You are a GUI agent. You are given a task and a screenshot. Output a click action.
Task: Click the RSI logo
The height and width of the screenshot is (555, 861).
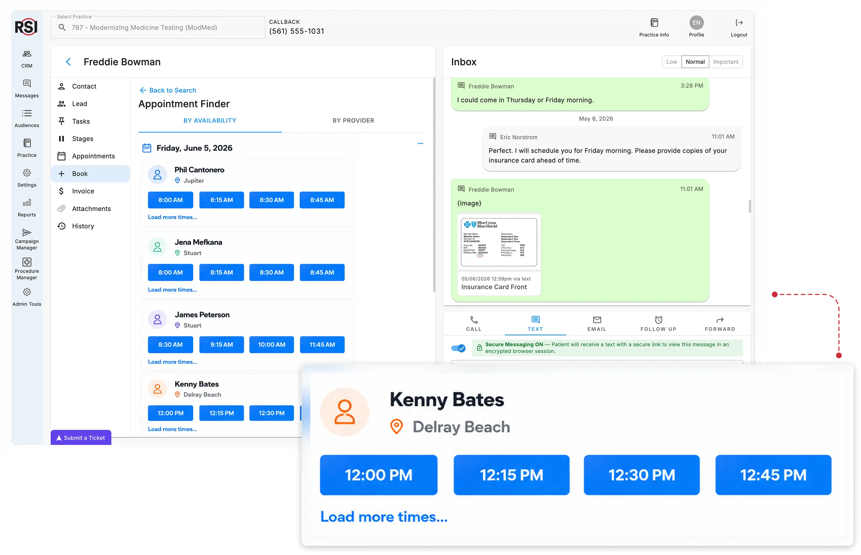[26, 27]
